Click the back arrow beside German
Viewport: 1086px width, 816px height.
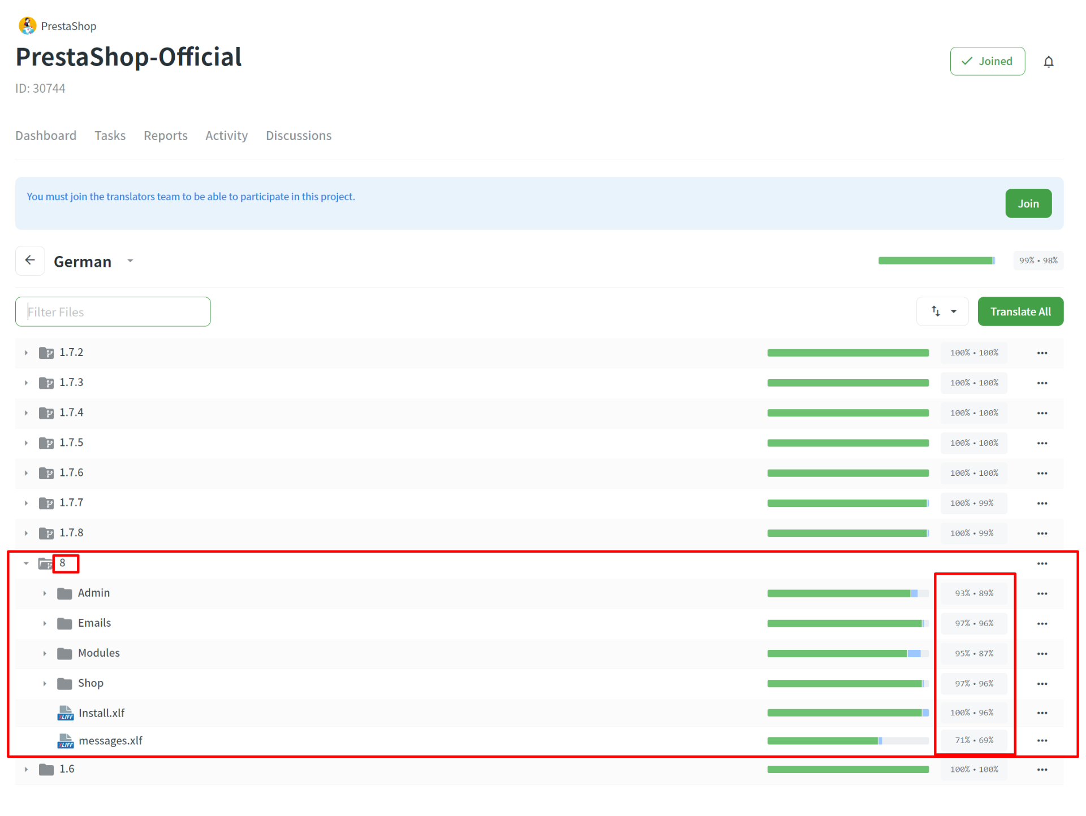(30, 261)
